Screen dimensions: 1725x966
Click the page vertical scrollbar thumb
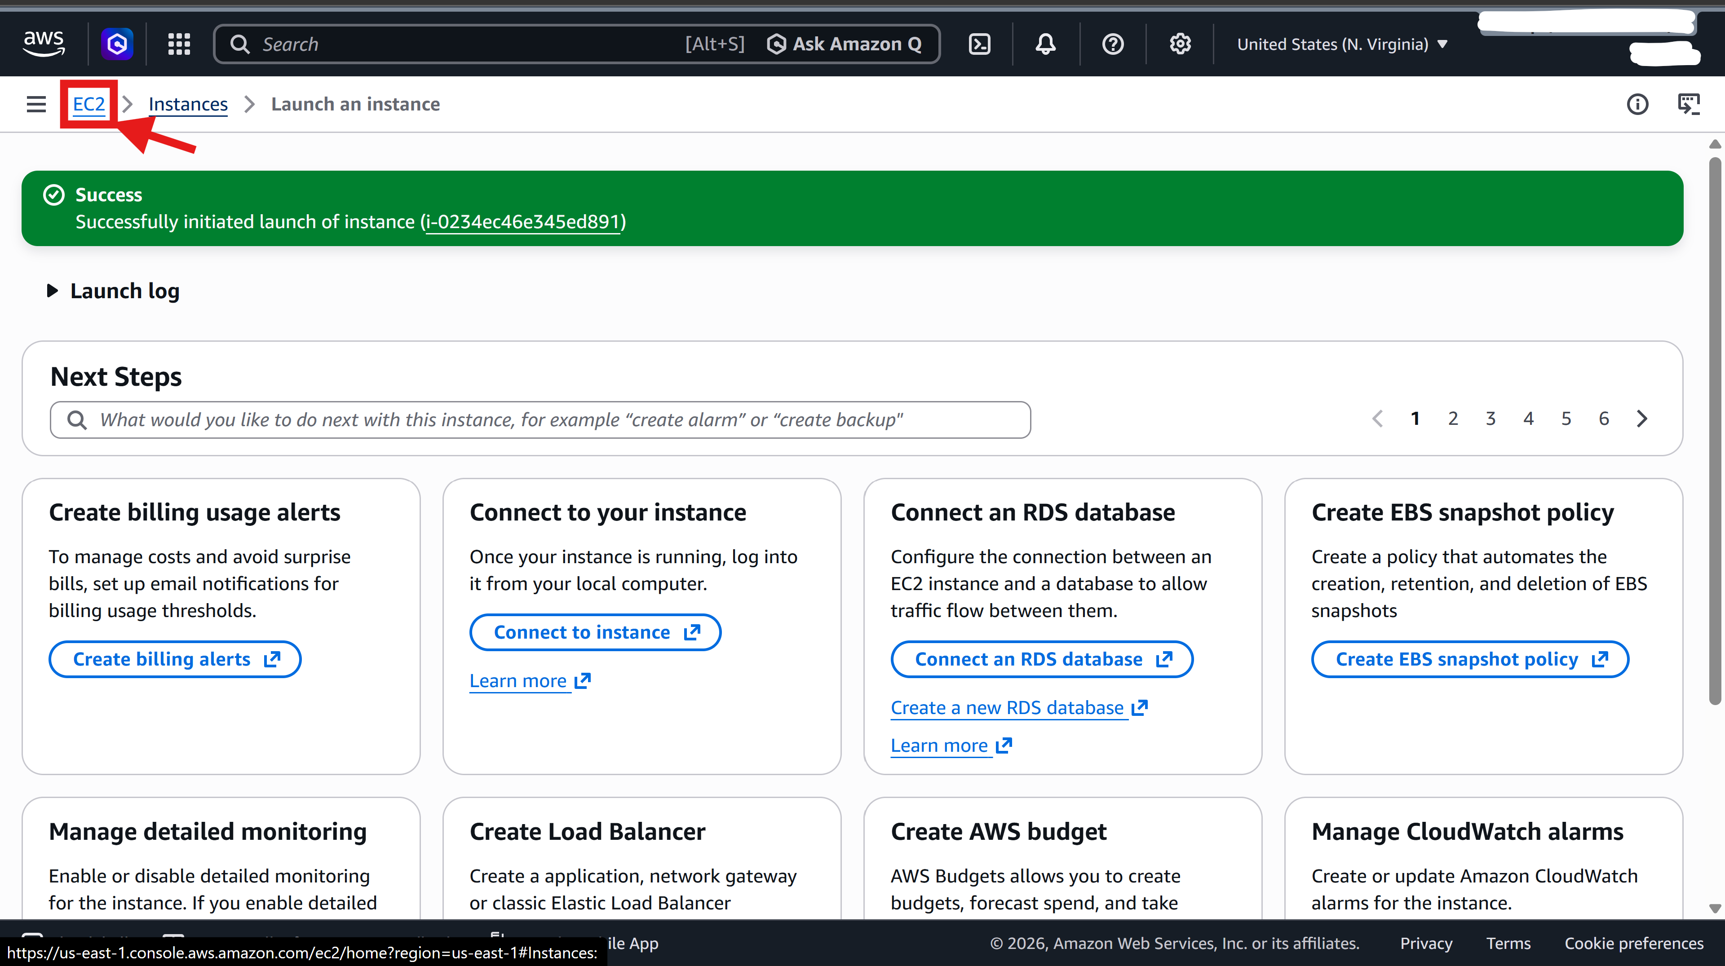(x=1714, y=432)
